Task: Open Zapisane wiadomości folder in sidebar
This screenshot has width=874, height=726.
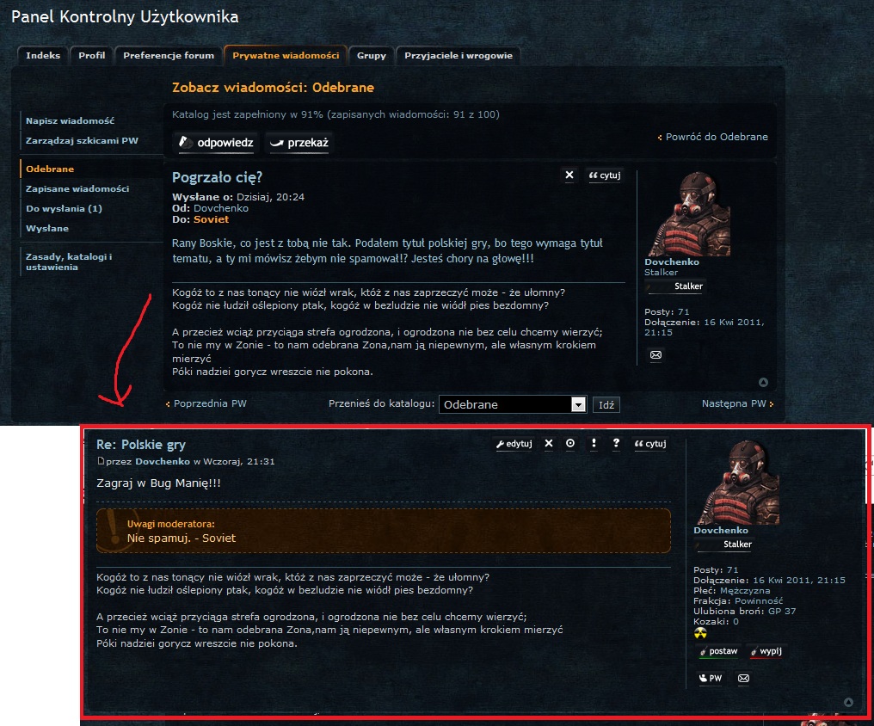Action: (77, 188)
